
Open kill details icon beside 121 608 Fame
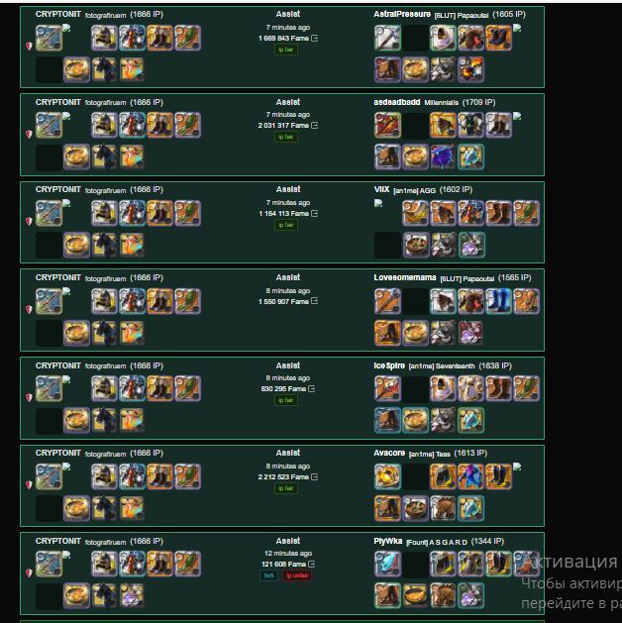(x=312, y=564)
